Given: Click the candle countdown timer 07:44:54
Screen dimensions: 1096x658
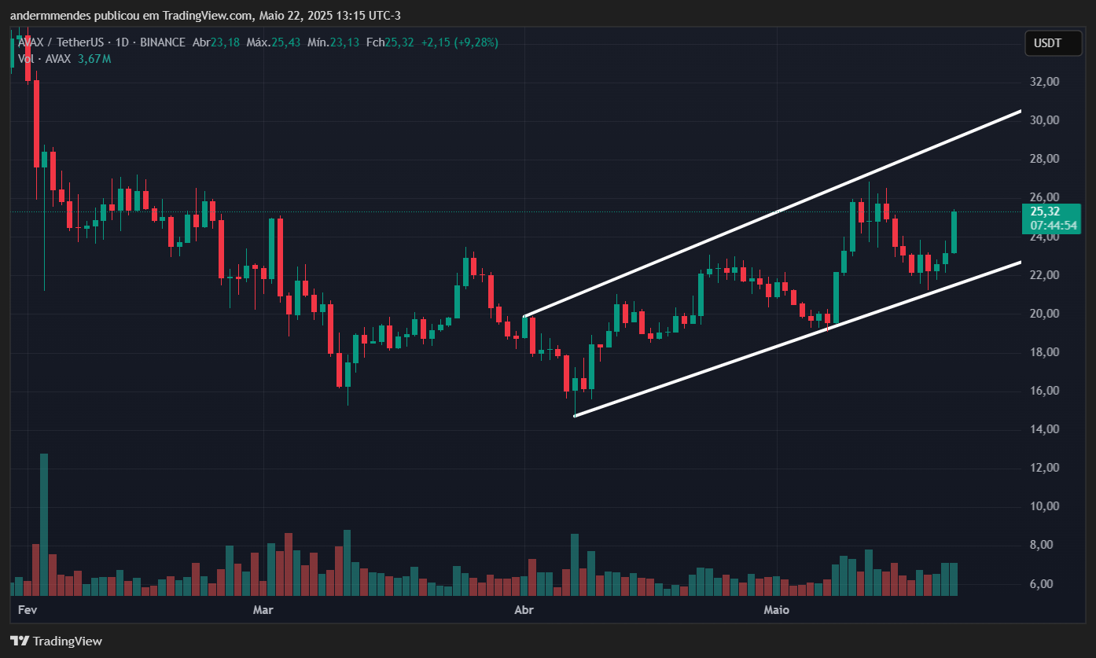Looking at the screenshot, I should coord(1053,226).
